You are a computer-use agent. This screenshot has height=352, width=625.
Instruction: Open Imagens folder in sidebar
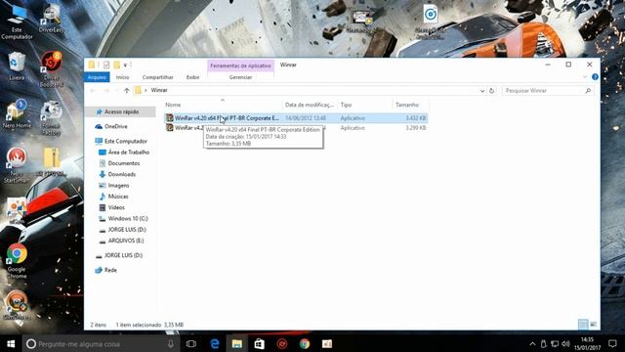click(x=118, y=186)
